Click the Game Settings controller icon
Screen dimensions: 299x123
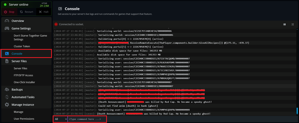pos(7,28)
